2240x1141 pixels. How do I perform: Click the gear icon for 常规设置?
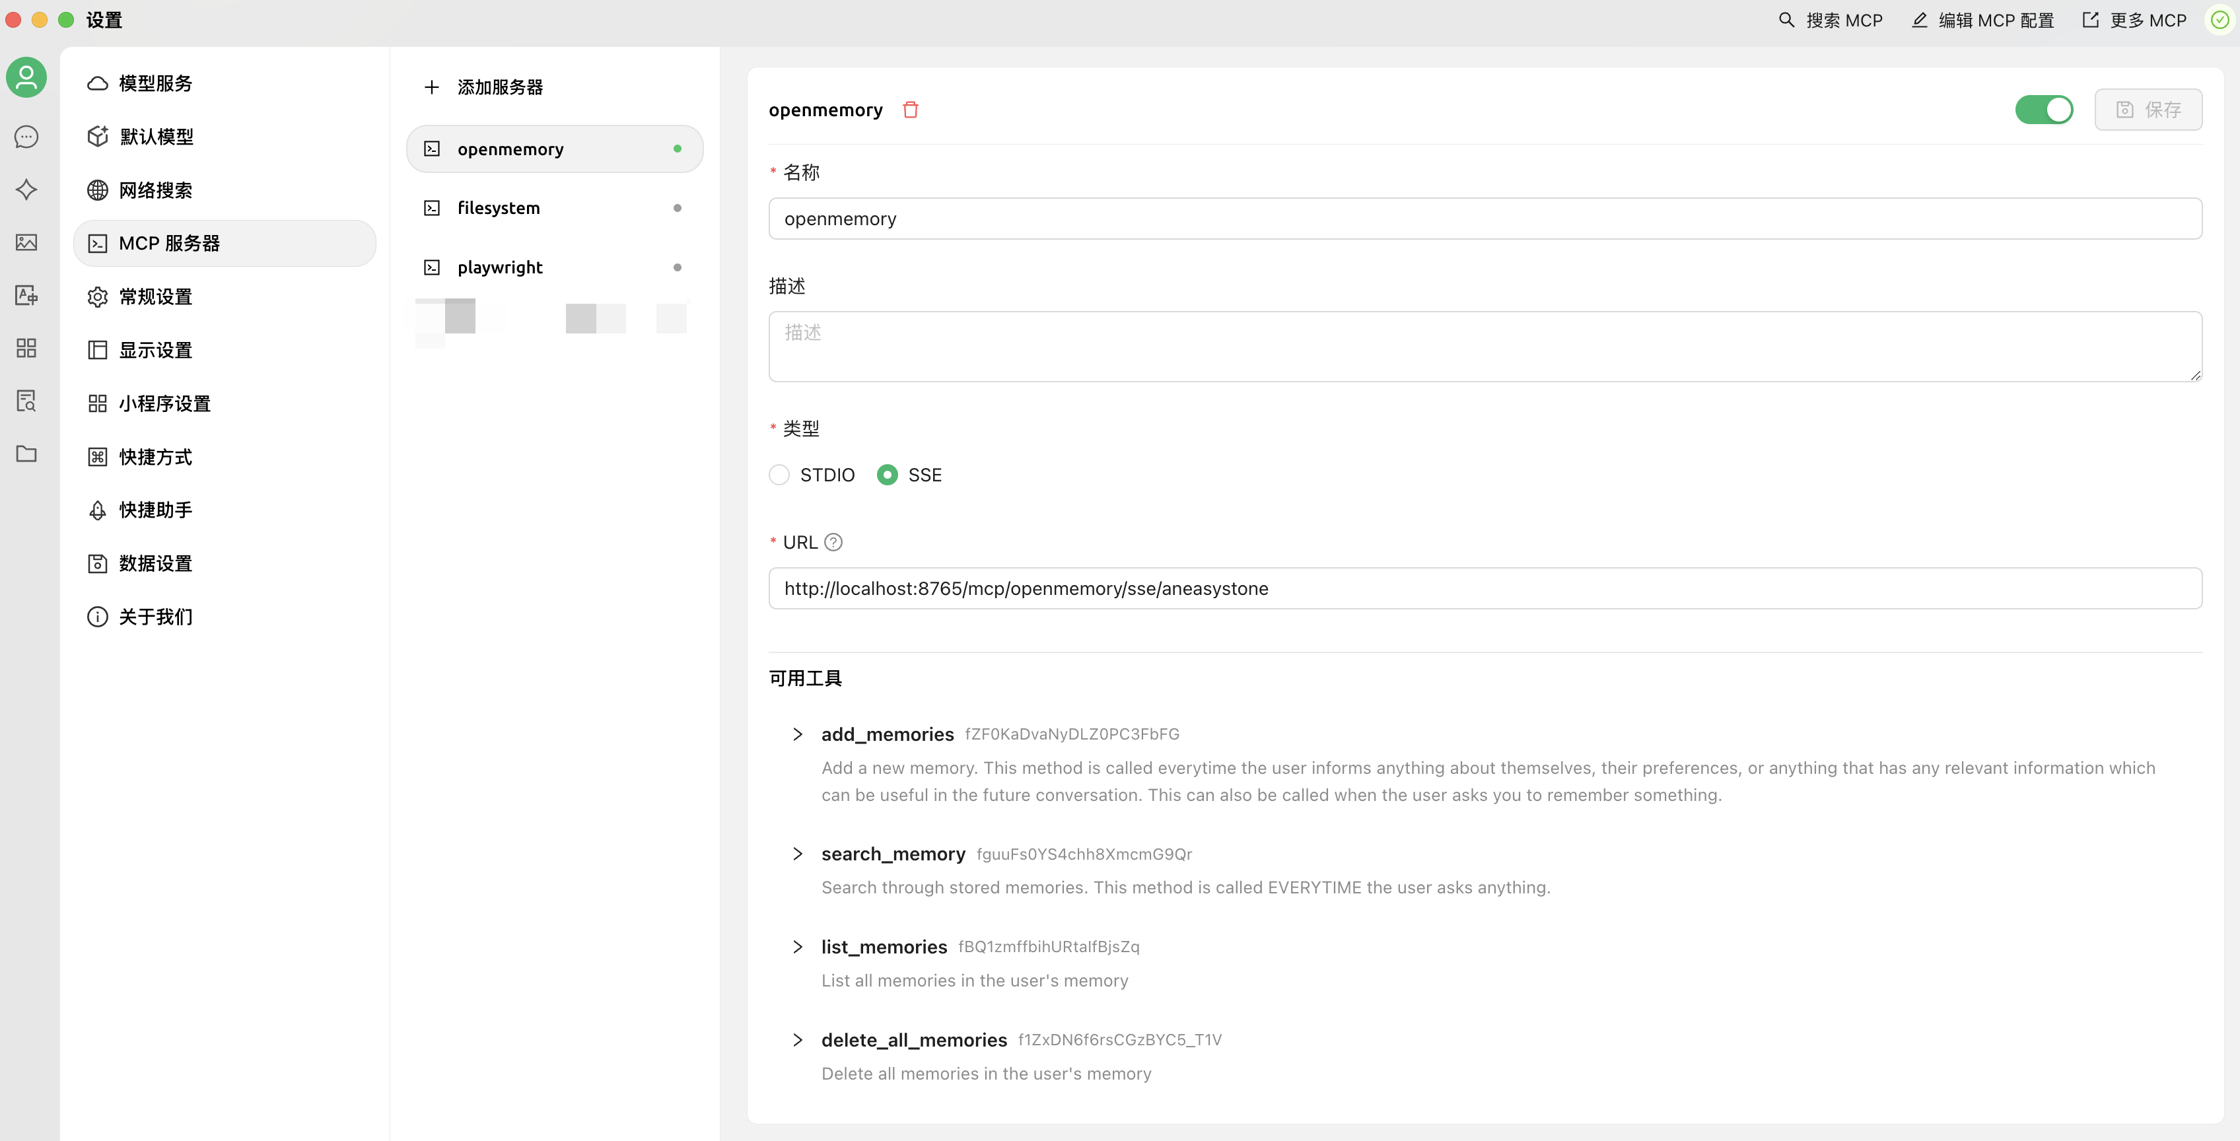tap(97, 297)
